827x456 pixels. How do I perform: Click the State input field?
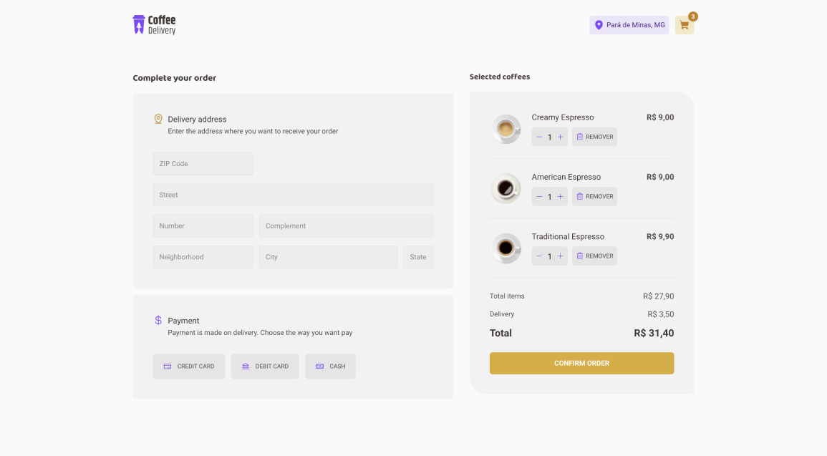click(418, 257)
